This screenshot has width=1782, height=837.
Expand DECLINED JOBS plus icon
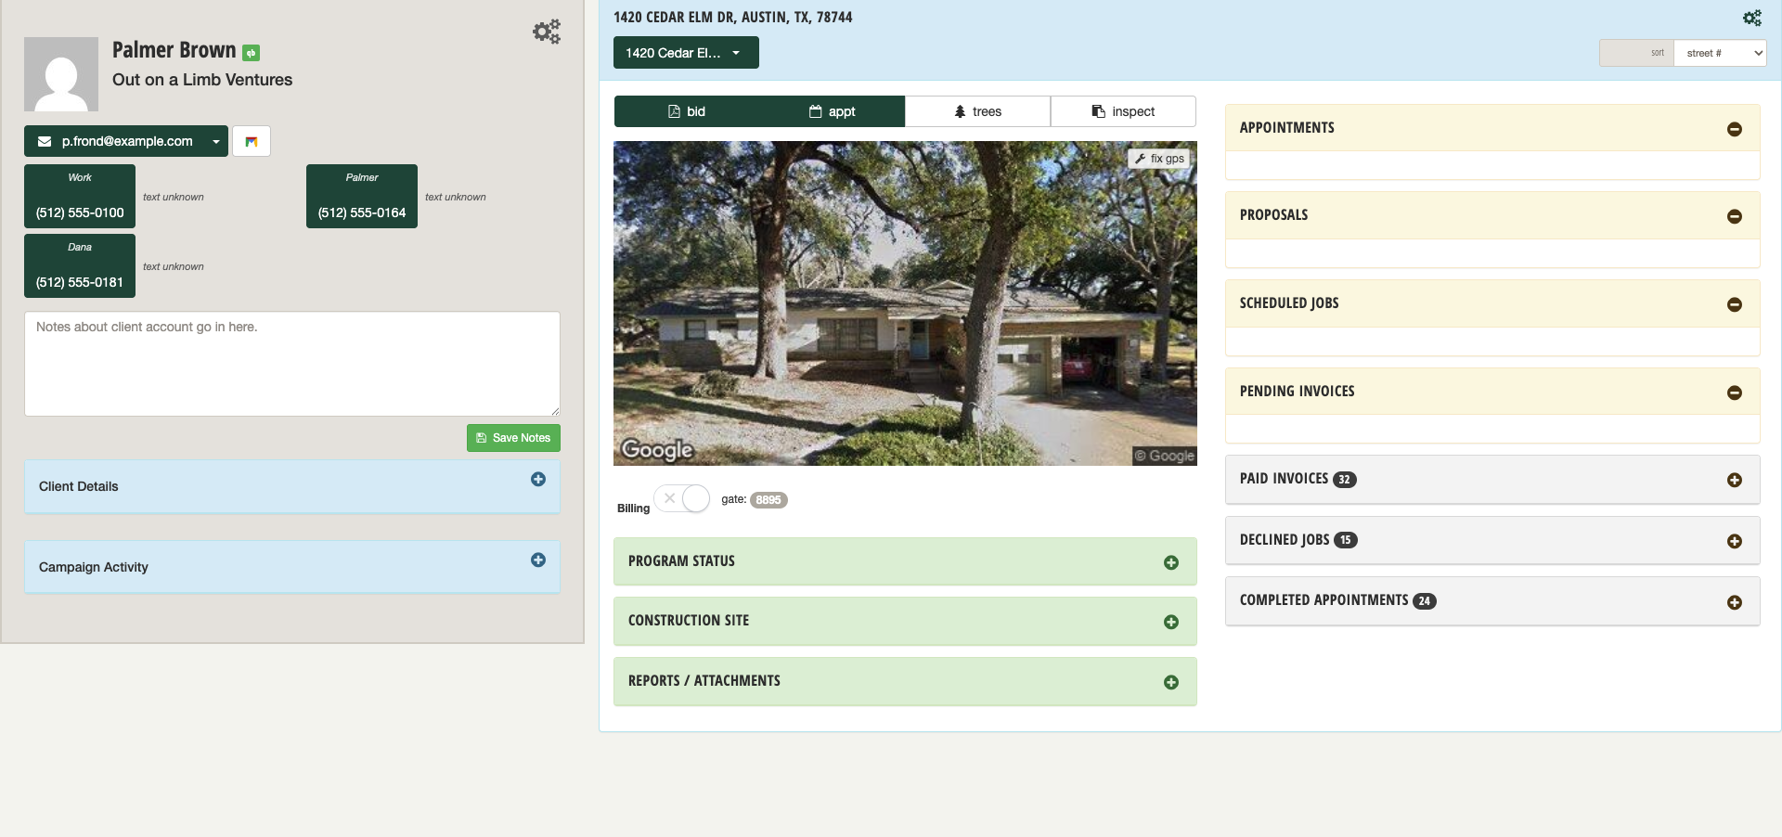click(1735, 541)
